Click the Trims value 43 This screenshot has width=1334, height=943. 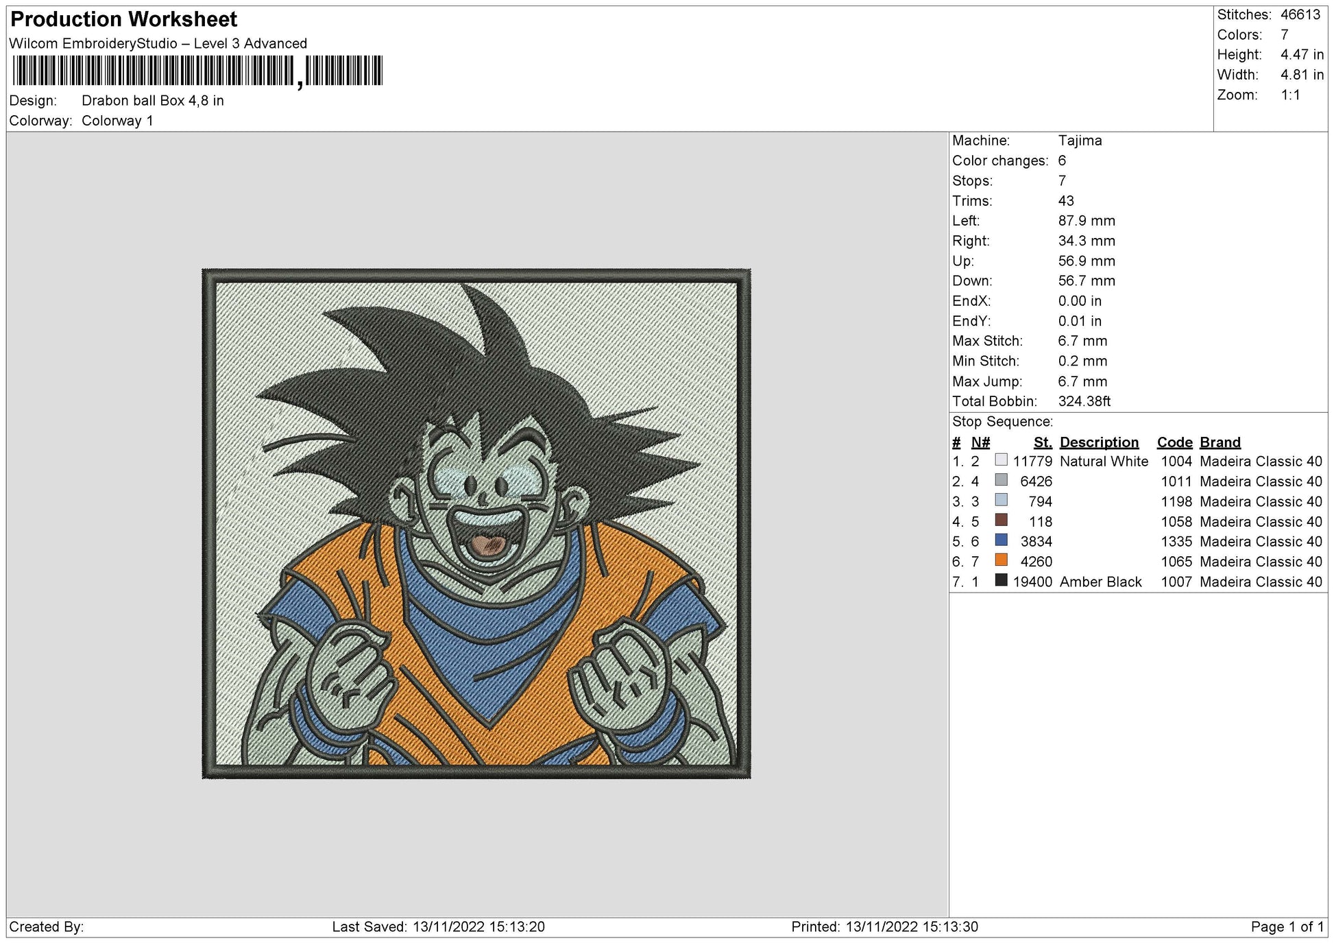tap(1066, 201)
